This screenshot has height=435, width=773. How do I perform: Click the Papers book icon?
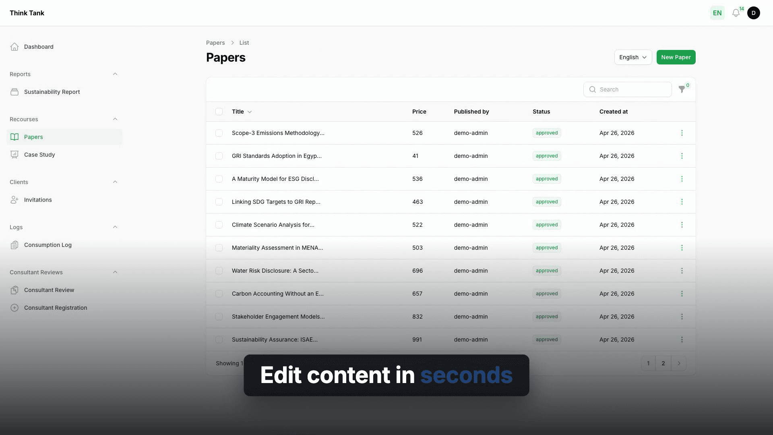[x=14, y=137]
